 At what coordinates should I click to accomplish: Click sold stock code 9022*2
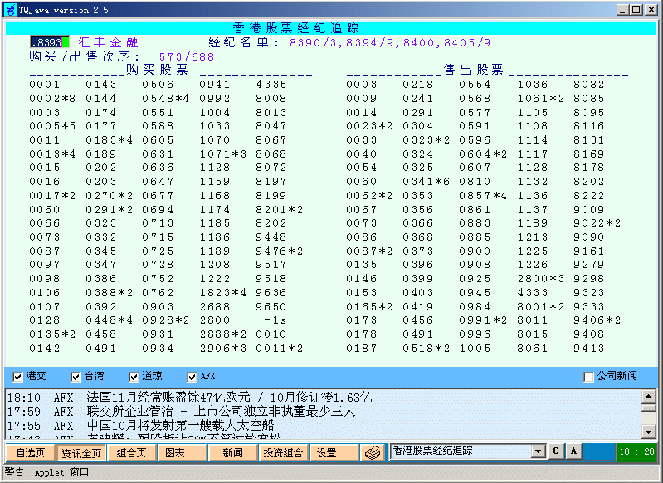(597, 223)
